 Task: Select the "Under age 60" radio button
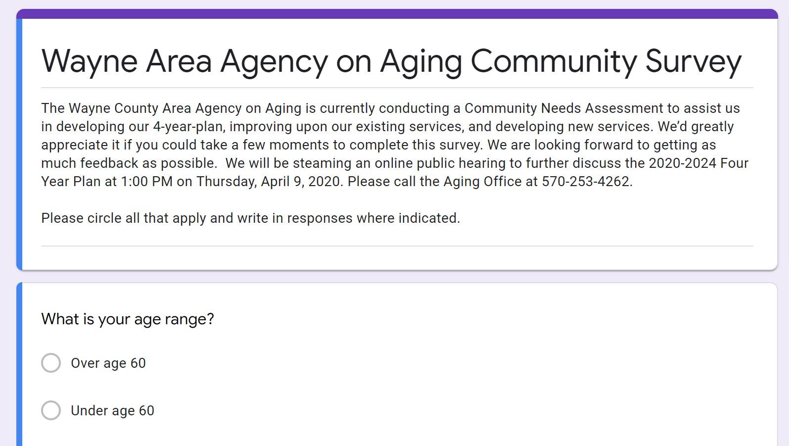click(50, 410)
